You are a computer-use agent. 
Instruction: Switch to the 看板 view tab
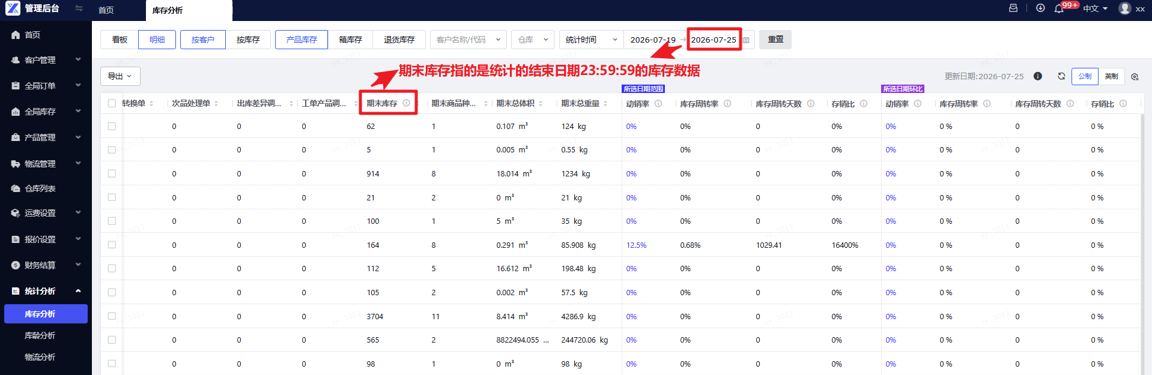coord(120,40)
